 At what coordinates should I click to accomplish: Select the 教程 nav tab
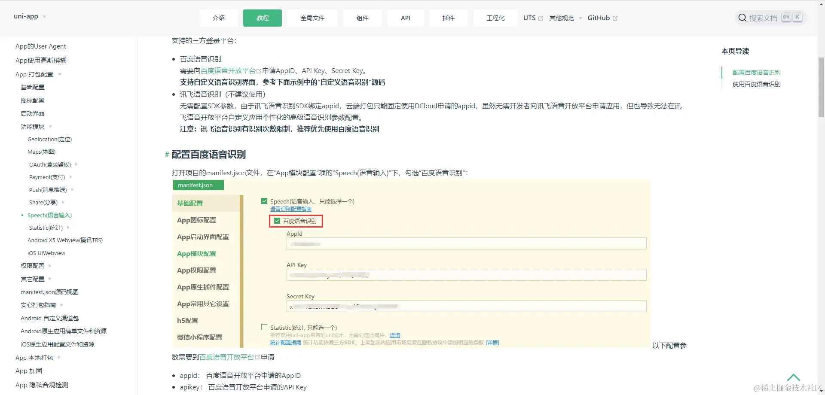263,18
